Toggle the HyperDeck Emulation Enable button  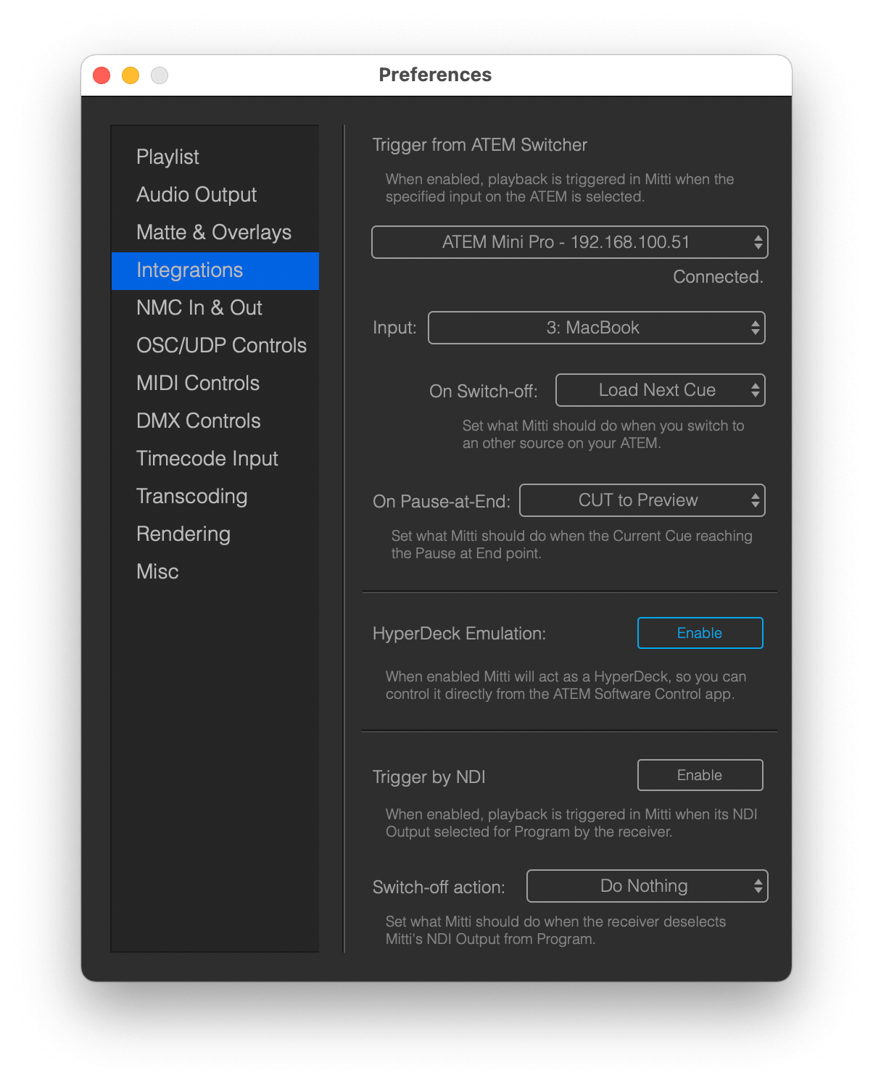700,633
